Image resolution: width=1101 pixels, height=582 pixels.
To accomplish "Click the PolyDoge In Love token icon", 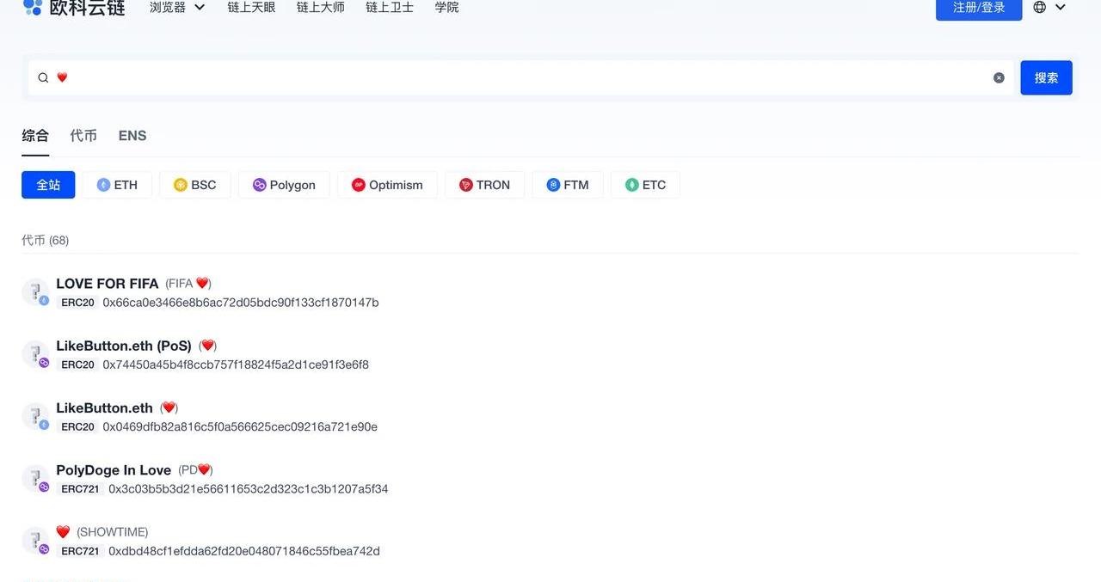I will click(34, 479).
